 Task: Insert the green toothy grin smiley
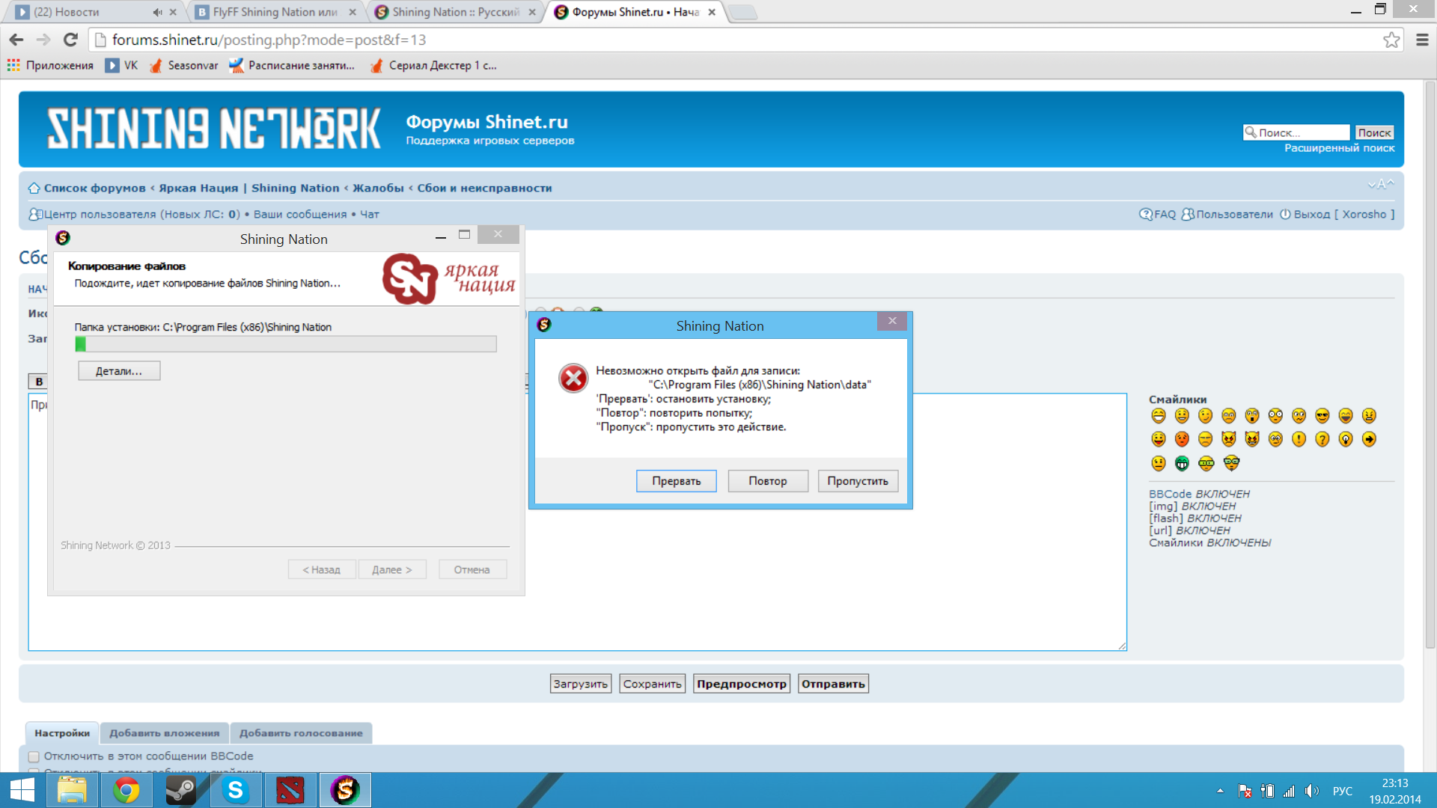1182,463
